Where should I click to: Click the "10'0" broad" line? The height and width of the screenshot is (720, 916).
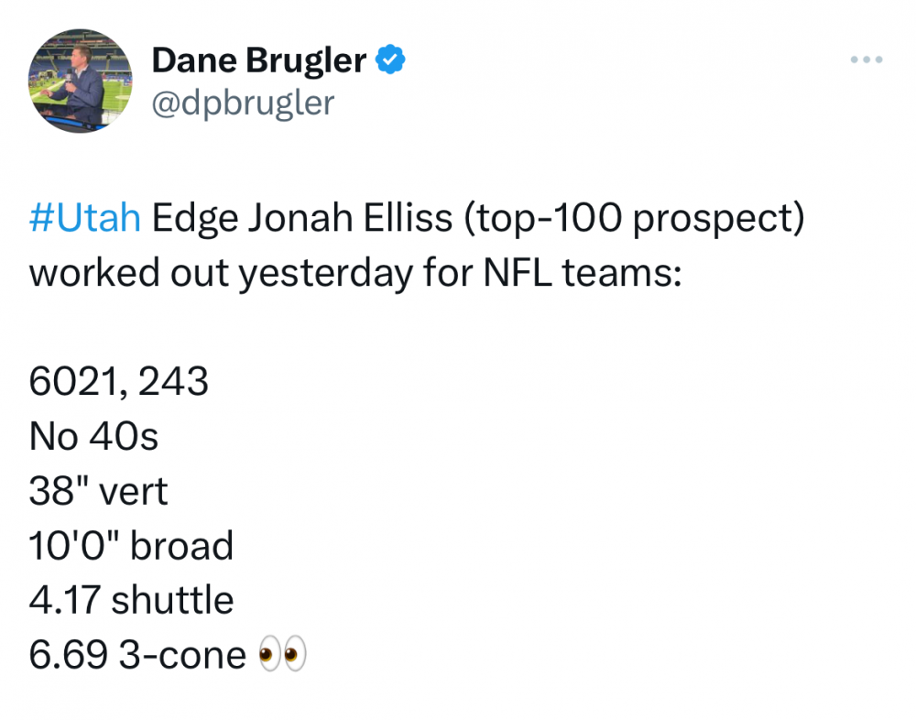tap(132, 546)
